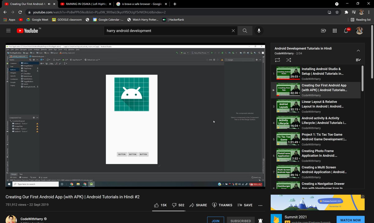Play Creating Photo Frame Application video
This screenshot has height=223, width=374.
tap(316, 156)
